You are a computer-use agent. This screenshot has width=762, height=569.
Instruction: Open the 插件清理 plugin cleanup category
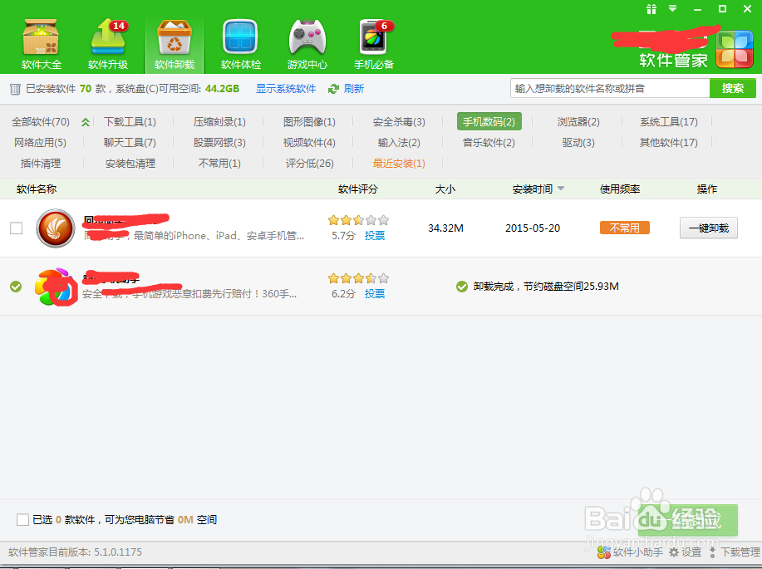click(x=41, y=164)
